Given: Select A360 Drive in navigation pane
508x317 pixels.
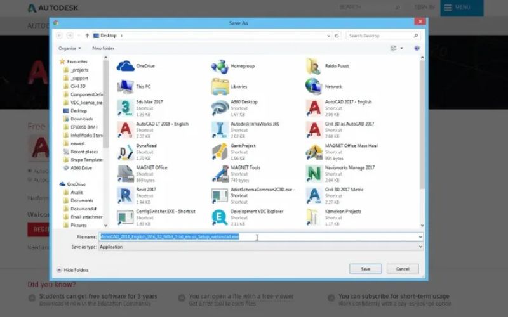Looking at the screenshot, I should click(x=77, y=168).
